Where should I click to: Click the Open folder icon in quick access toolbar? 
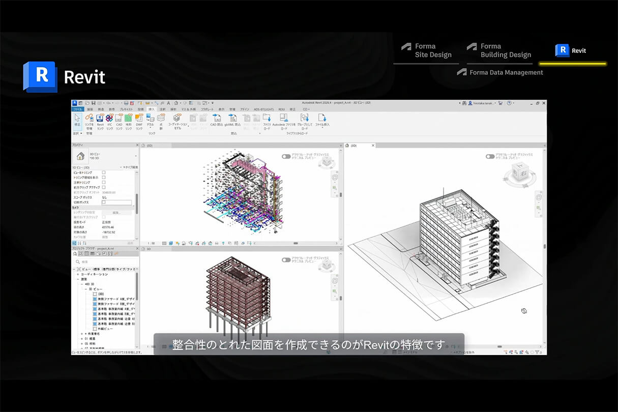point(87,103)
